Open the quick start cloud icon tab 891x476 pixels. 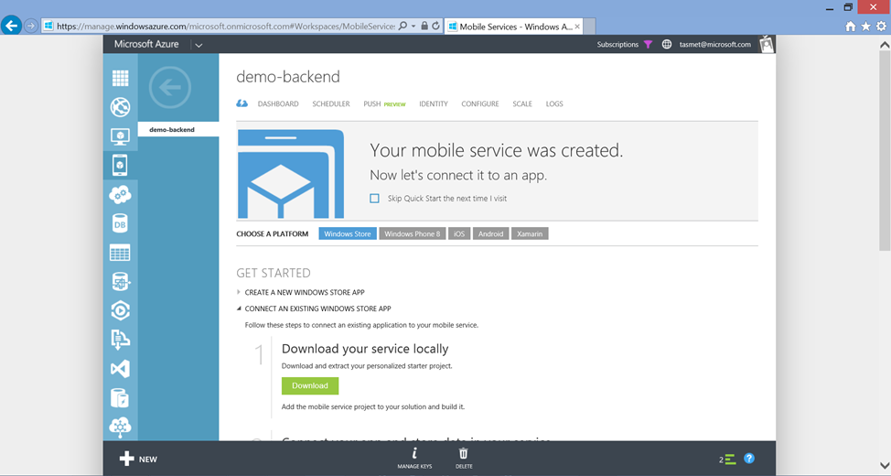[x=242, y=103]
